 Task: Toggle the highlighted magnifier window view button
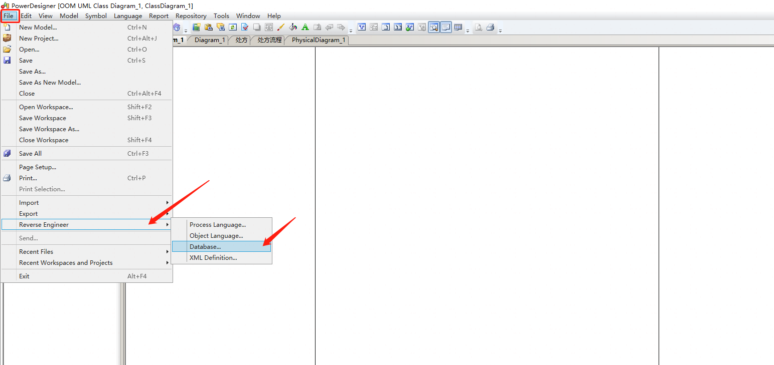[x=434, y=27]
